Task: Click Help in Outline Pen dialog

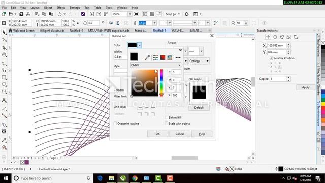Action: click(202, 134)
